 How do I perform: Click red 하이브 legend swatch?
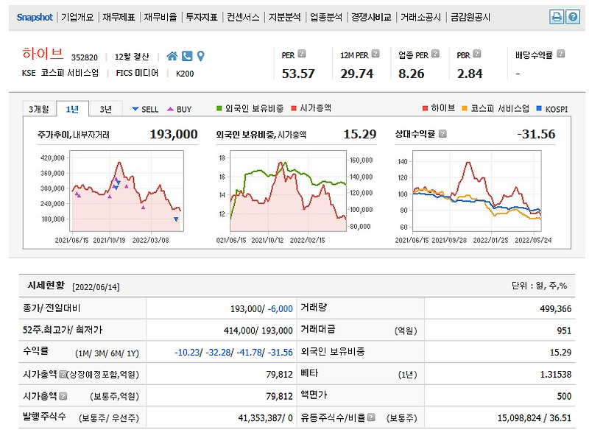426,108
